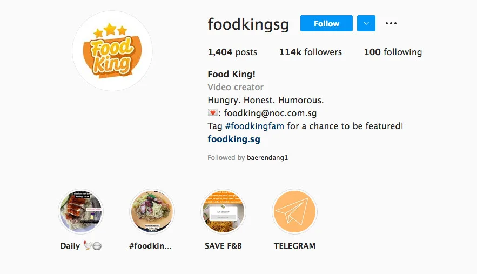Open the SAVE F&B highlight circle
The image size is (477, 274).
click(x=223, y=211)
